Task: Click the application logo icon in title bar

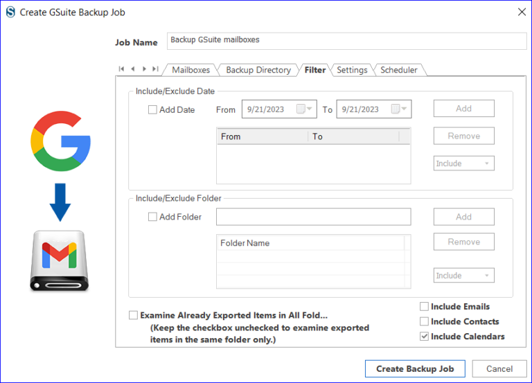Action: [10, 12]
